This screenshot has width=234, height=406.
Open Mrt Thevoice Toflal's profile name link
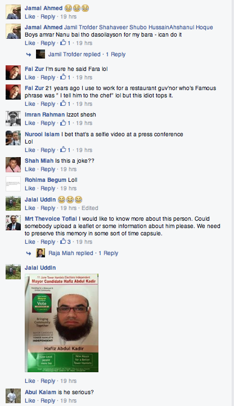[51, 219]
